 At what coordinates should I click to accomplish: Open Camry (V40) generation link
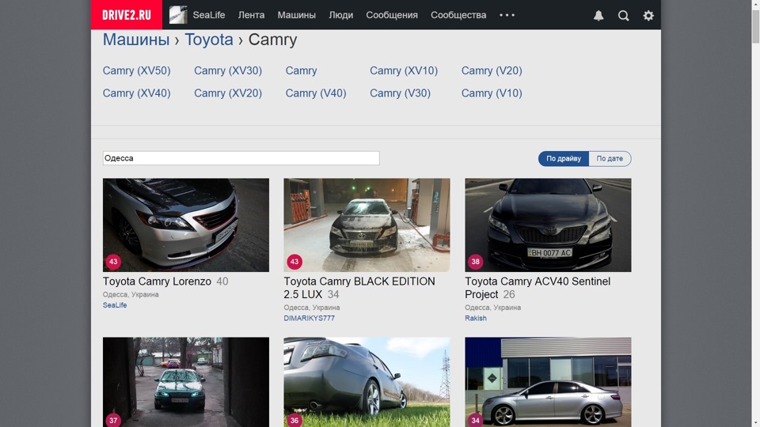point(316,93)
